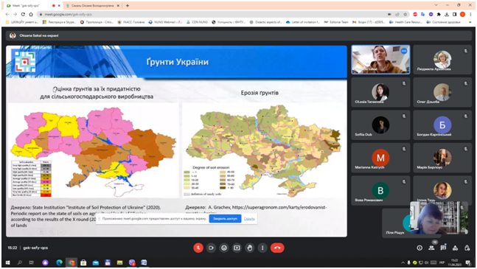477x269 pixels.
Task: Open the chat messages panel
Action: [x=443, y=248]
